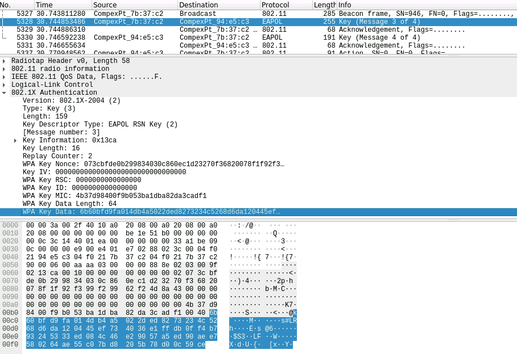
Task: Sort packets by Destination column
Action: [x=219, y=5]
